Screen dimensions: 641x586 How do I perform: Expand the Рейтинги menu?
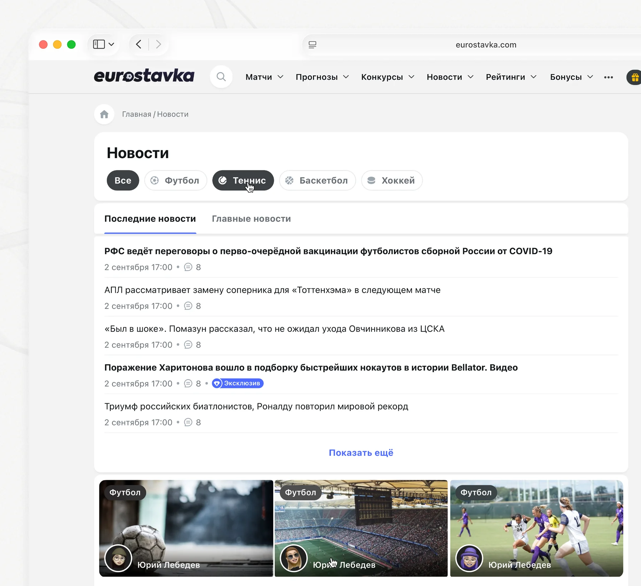511,77
